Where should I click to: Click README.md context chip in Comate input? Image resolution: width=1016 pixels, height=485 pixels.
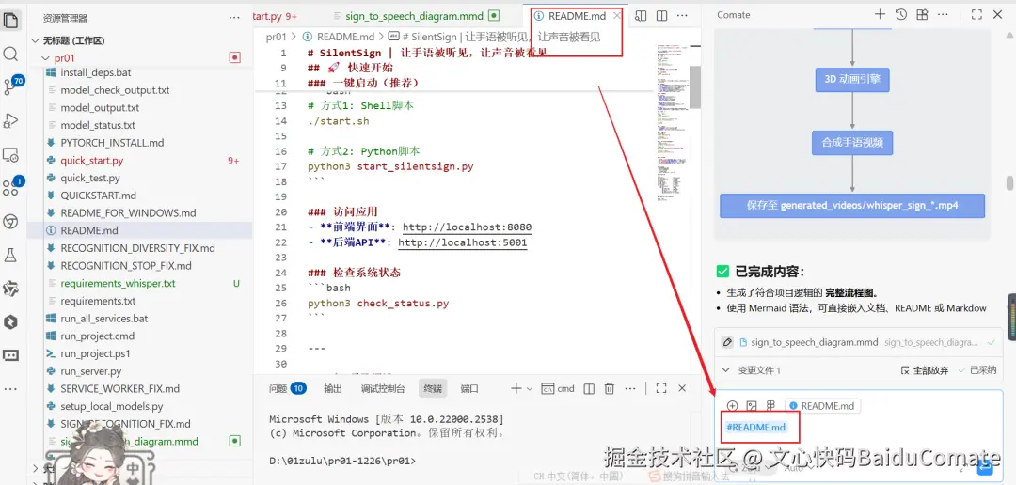click(x=822, y=406)
